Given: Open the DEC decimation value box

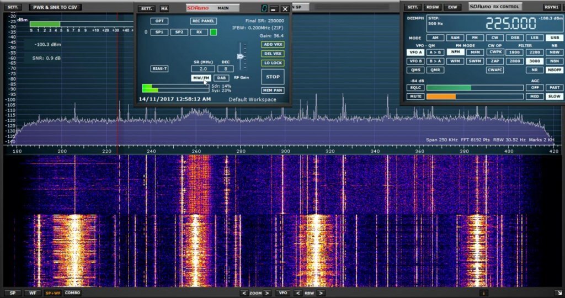Looking at the screenshot, I should 225,69.
